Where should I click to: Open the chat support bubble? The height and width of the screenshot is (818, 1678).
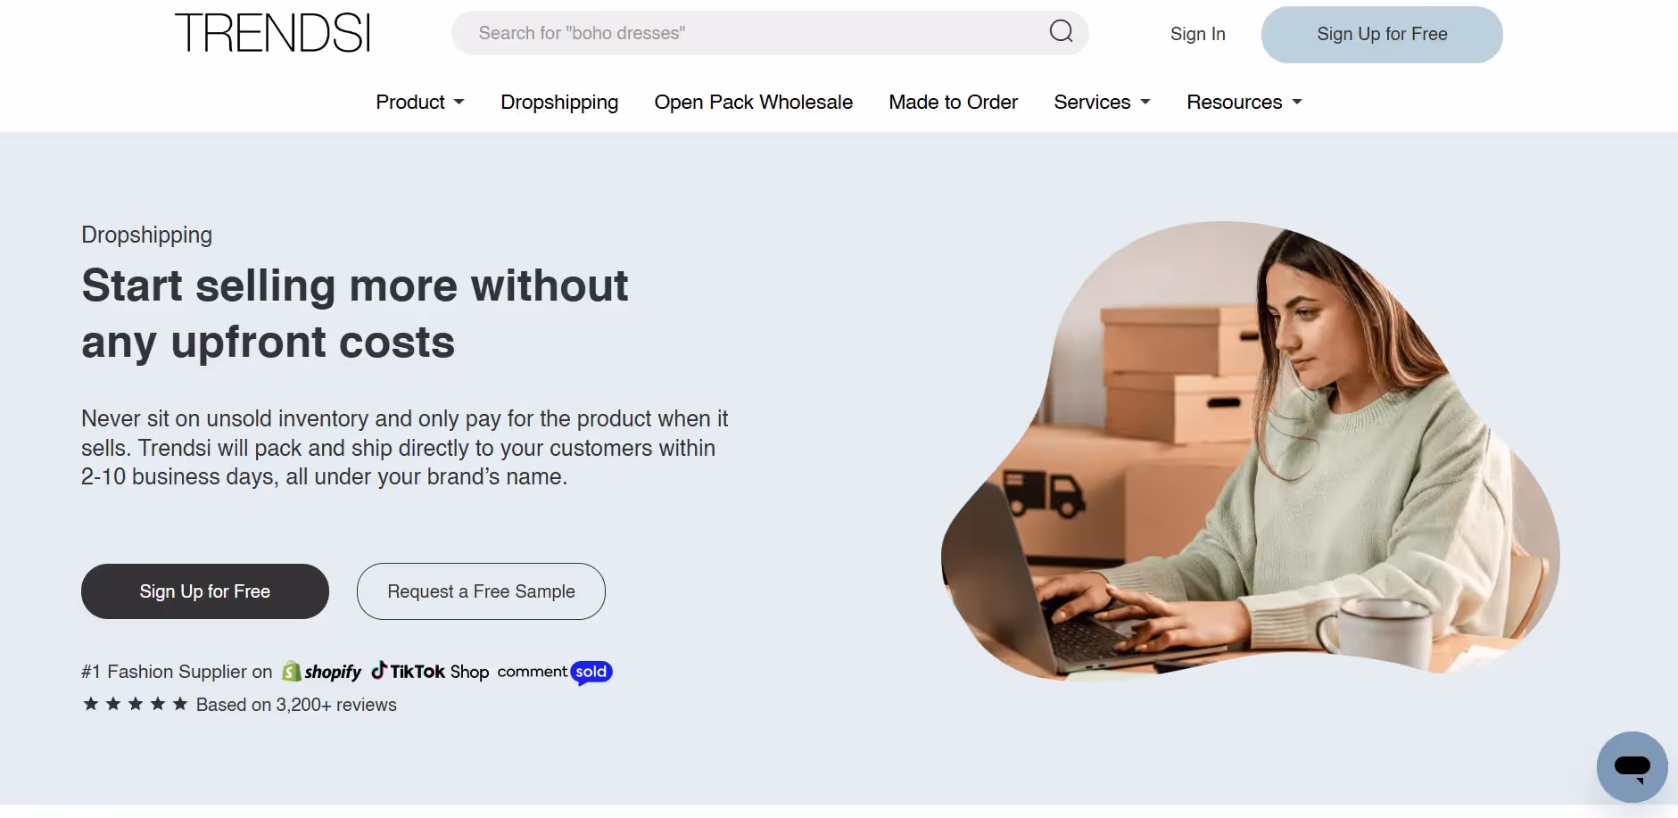[1632, 767]
